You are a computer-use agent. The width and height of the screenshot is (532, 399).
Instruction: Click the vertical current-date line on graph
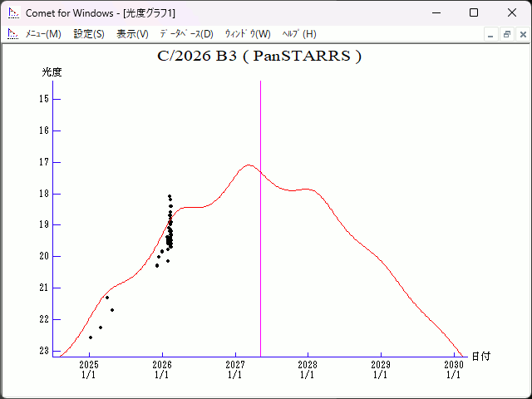click(x=260, y=249)
